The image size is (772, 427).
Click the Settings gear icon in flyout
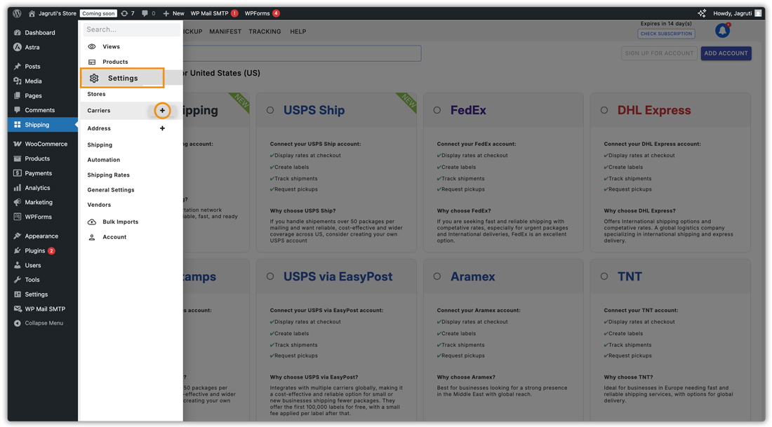click(94, 79)
